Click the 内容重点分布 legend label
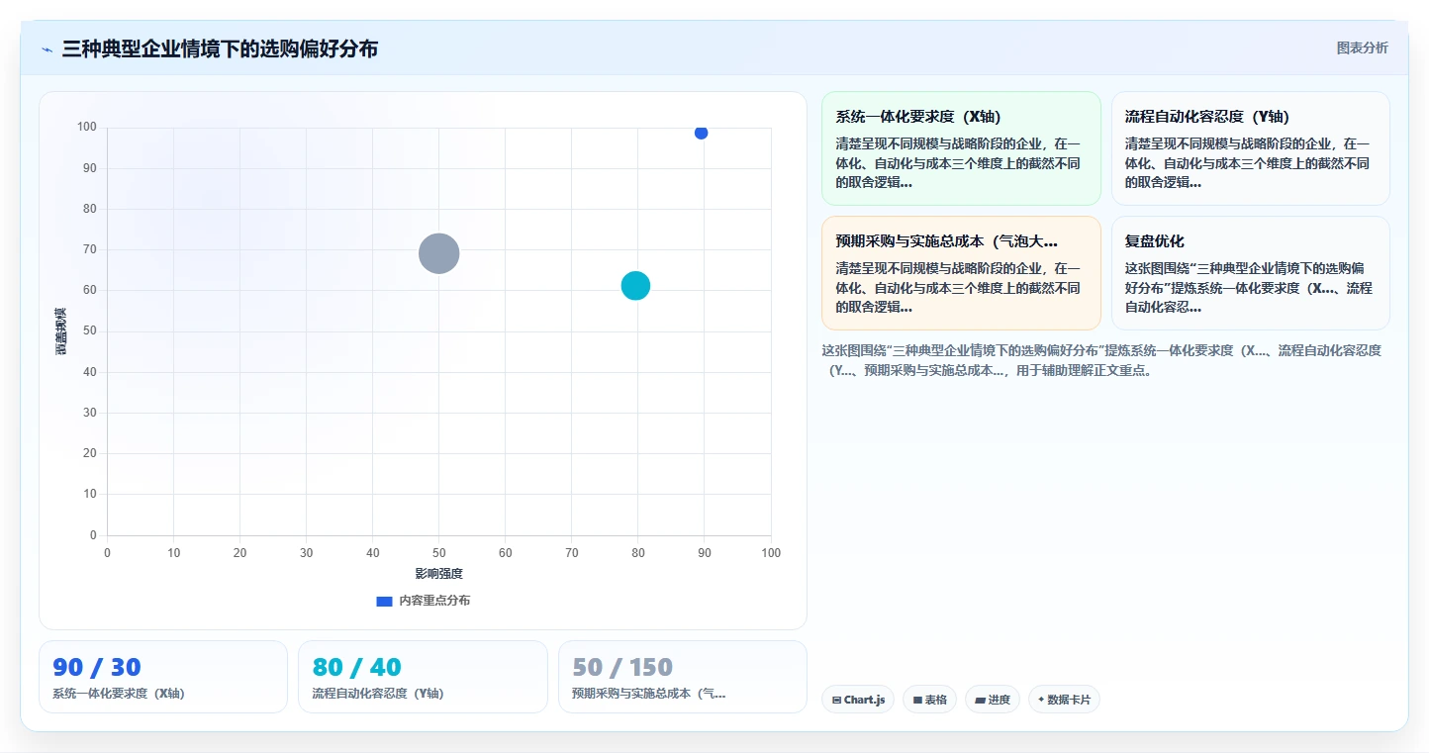1429x753 pixels. [434, 601]
